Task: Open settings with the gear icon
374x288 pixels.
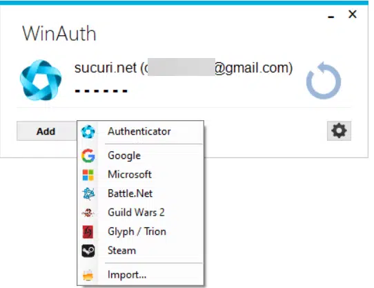Action: click(x=339, y=131)
